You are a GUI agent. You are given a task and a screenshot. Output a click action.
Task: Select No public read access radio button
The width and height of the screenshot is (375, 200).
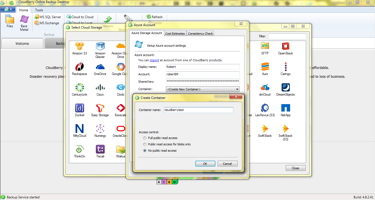[x=145, y=151]
